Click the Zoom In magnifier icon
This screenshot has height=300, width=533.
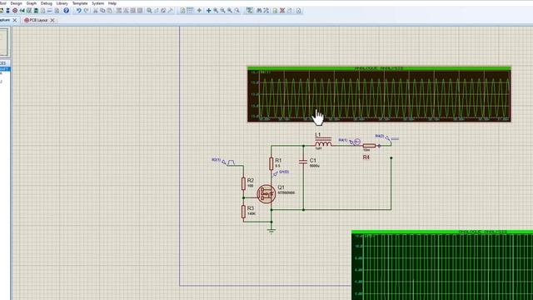[x=216, y=11]
